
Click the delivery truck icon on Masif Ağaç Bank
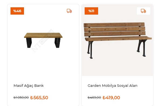click(x=69, y=11)
